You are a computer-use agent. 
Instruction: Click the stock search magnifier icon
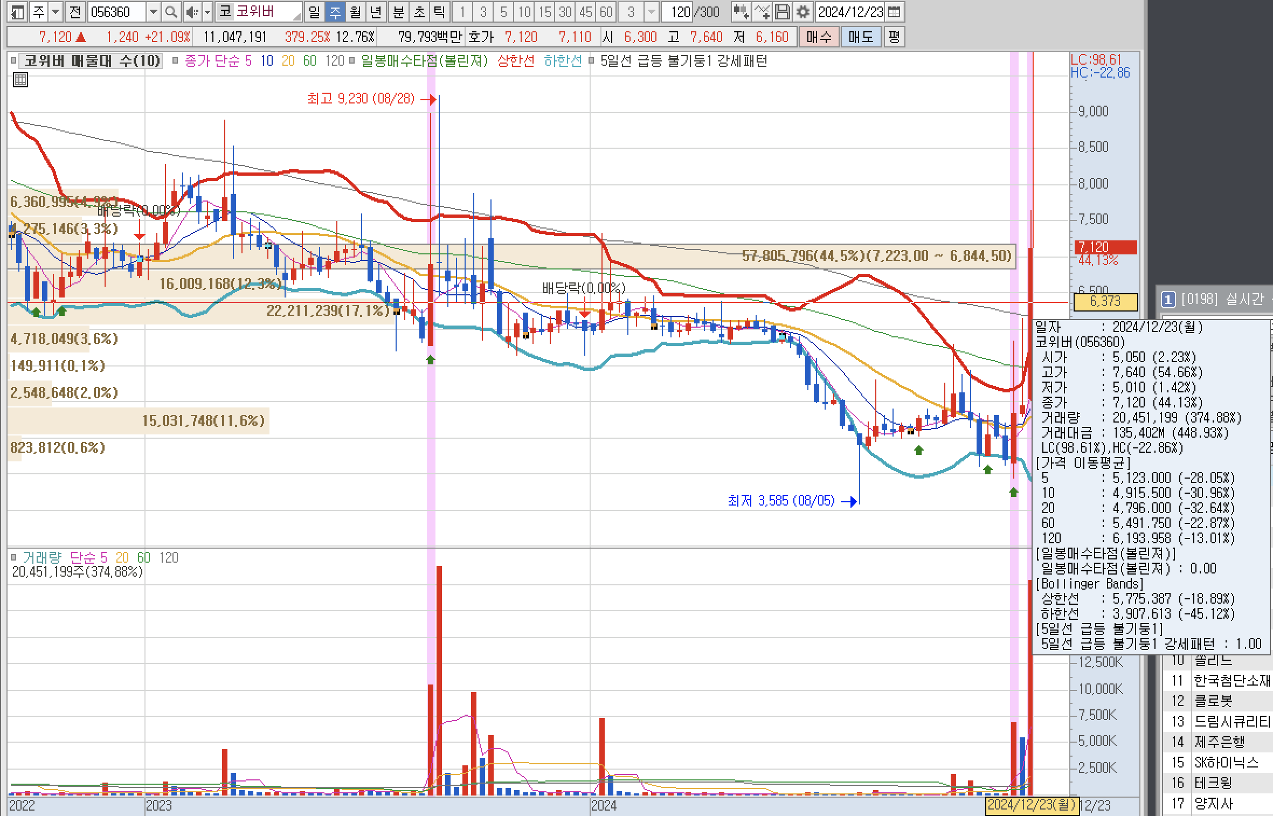pos(171,12)
